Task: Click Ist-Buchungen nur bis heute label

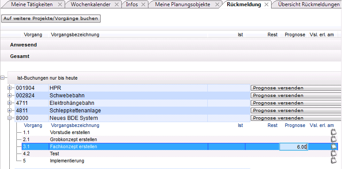Action: click(47, 78)
